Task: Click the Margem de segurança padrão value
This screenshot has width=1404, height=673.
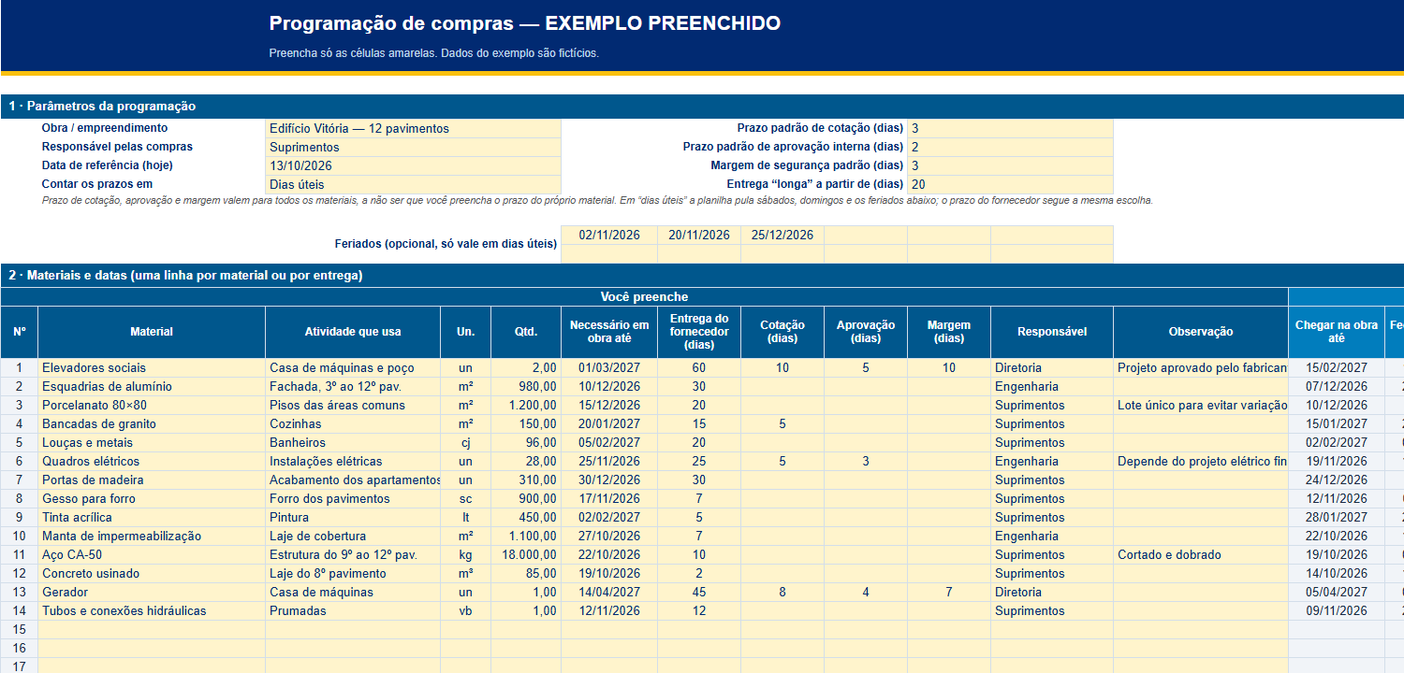Action: [1010, 165]
